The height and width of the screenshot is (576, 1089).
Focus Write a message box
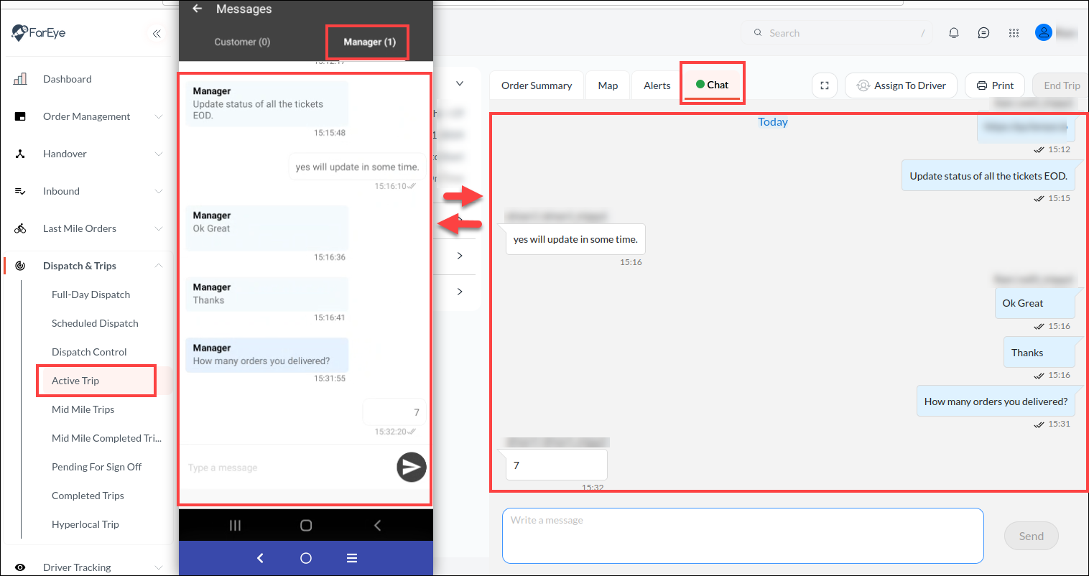743,536
